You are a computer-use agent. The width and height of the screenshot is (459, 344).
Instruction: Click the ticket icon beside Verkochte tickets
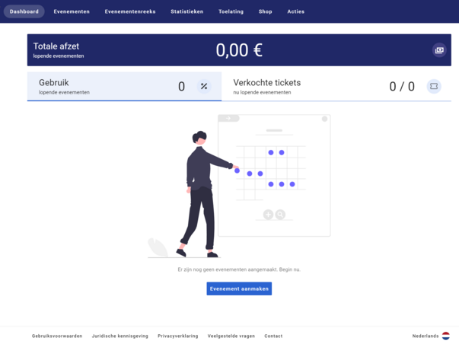pos(434,87)
